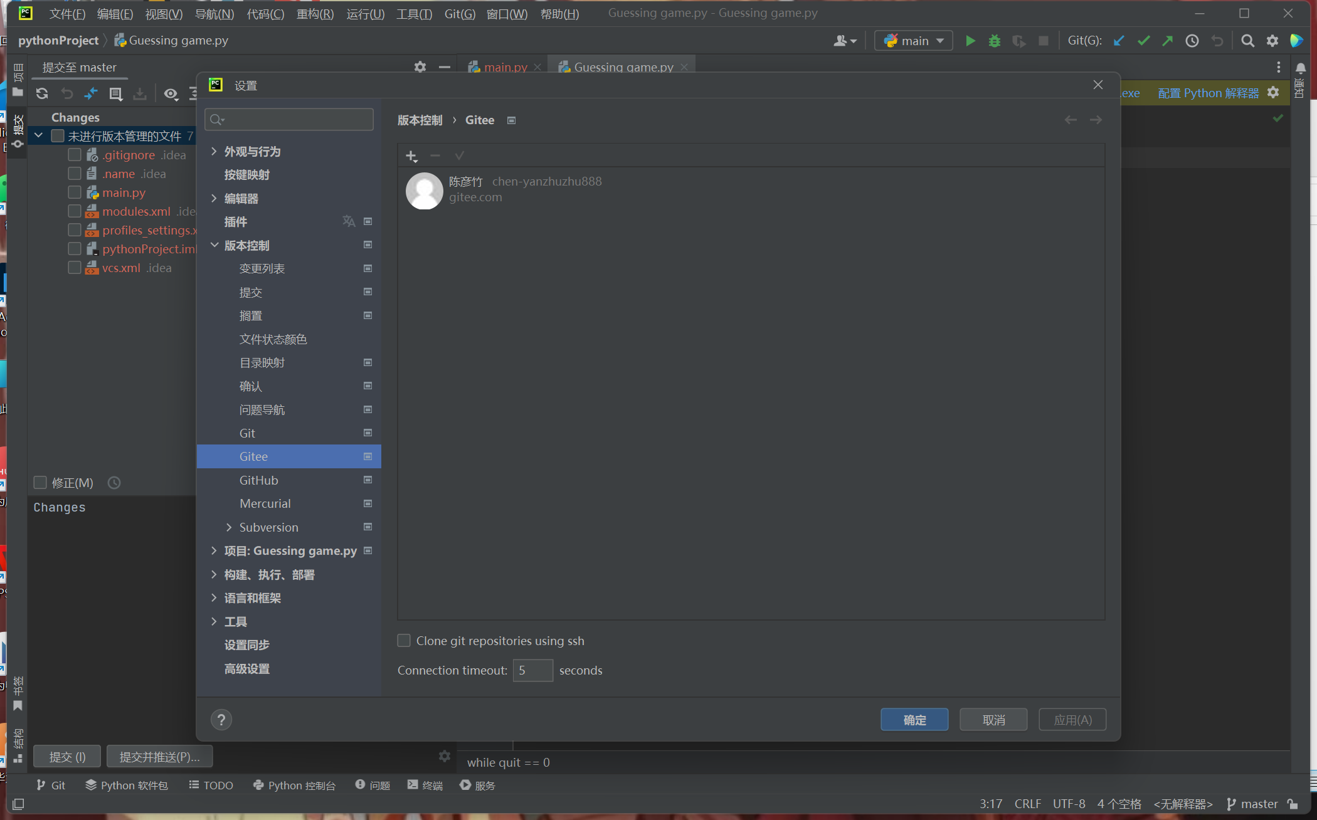The height and width of the screenshot is (820, 1317).
Task: Click Git update project arrow
Action: (x=1119, y=41)
